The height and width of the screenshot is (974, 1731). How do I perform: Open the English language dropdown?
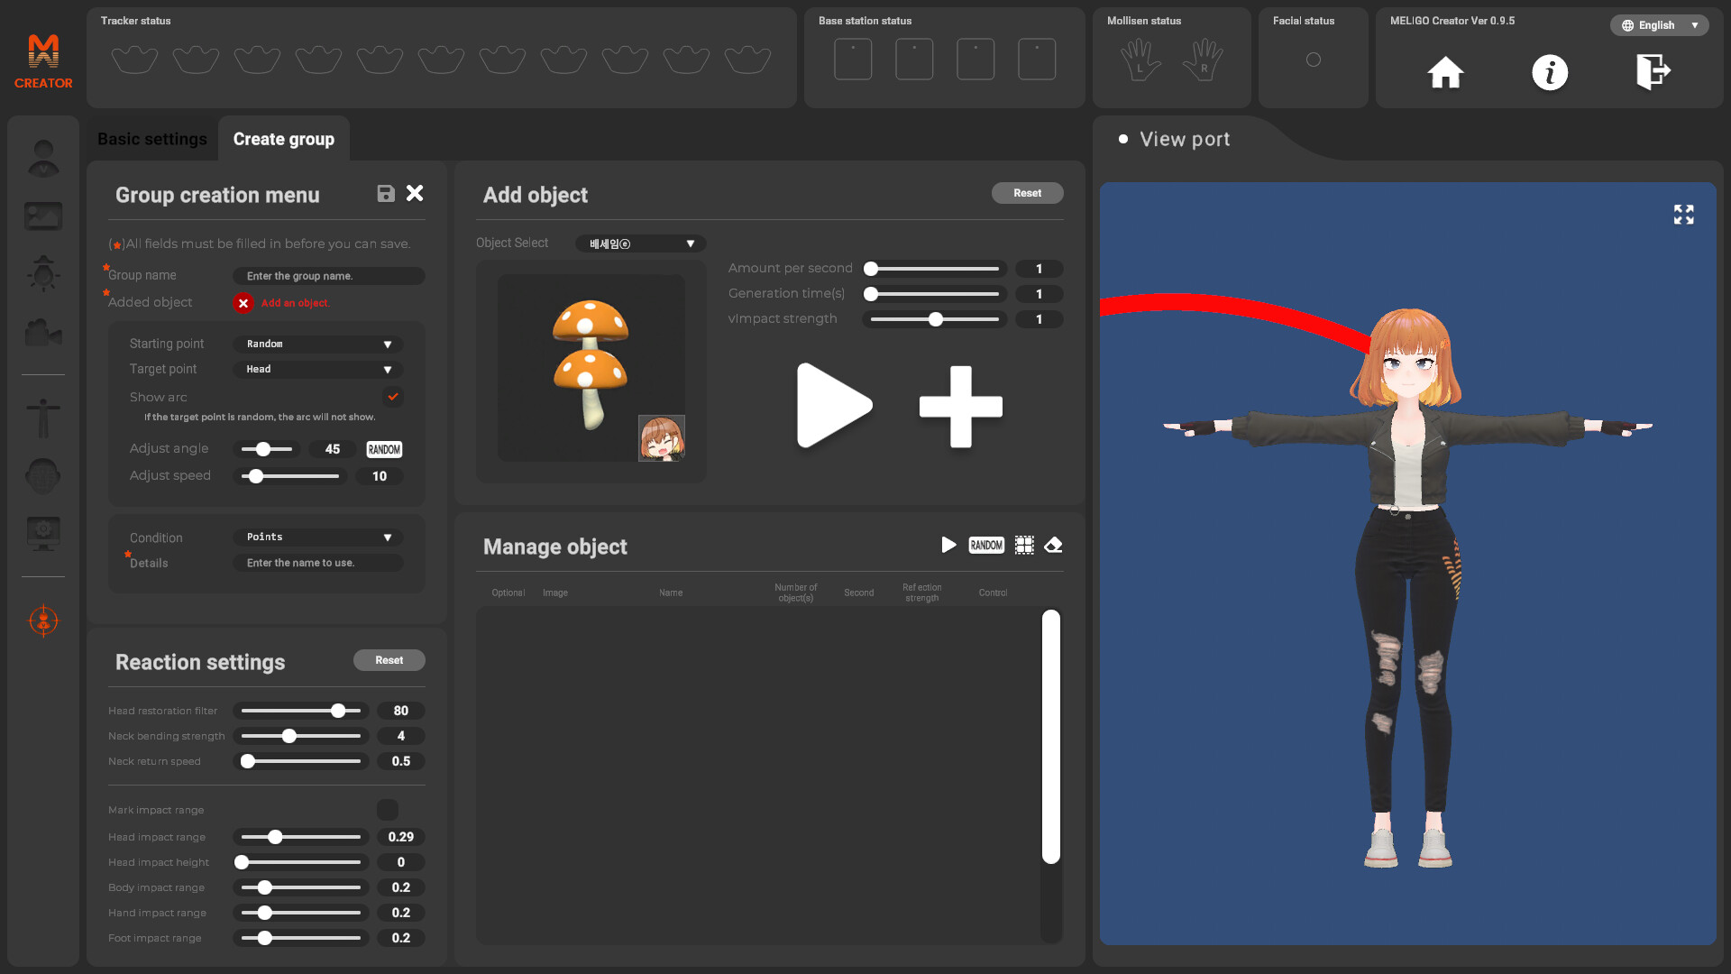1659,25
